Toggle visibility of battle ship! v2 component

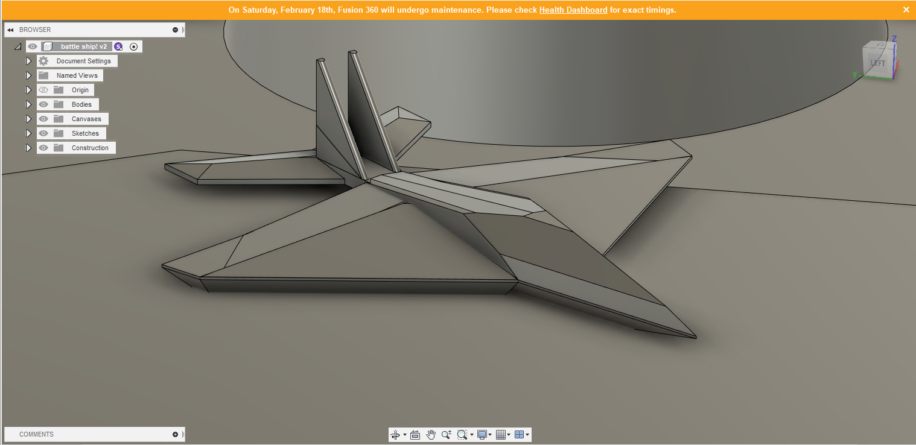tap(32, 46)
